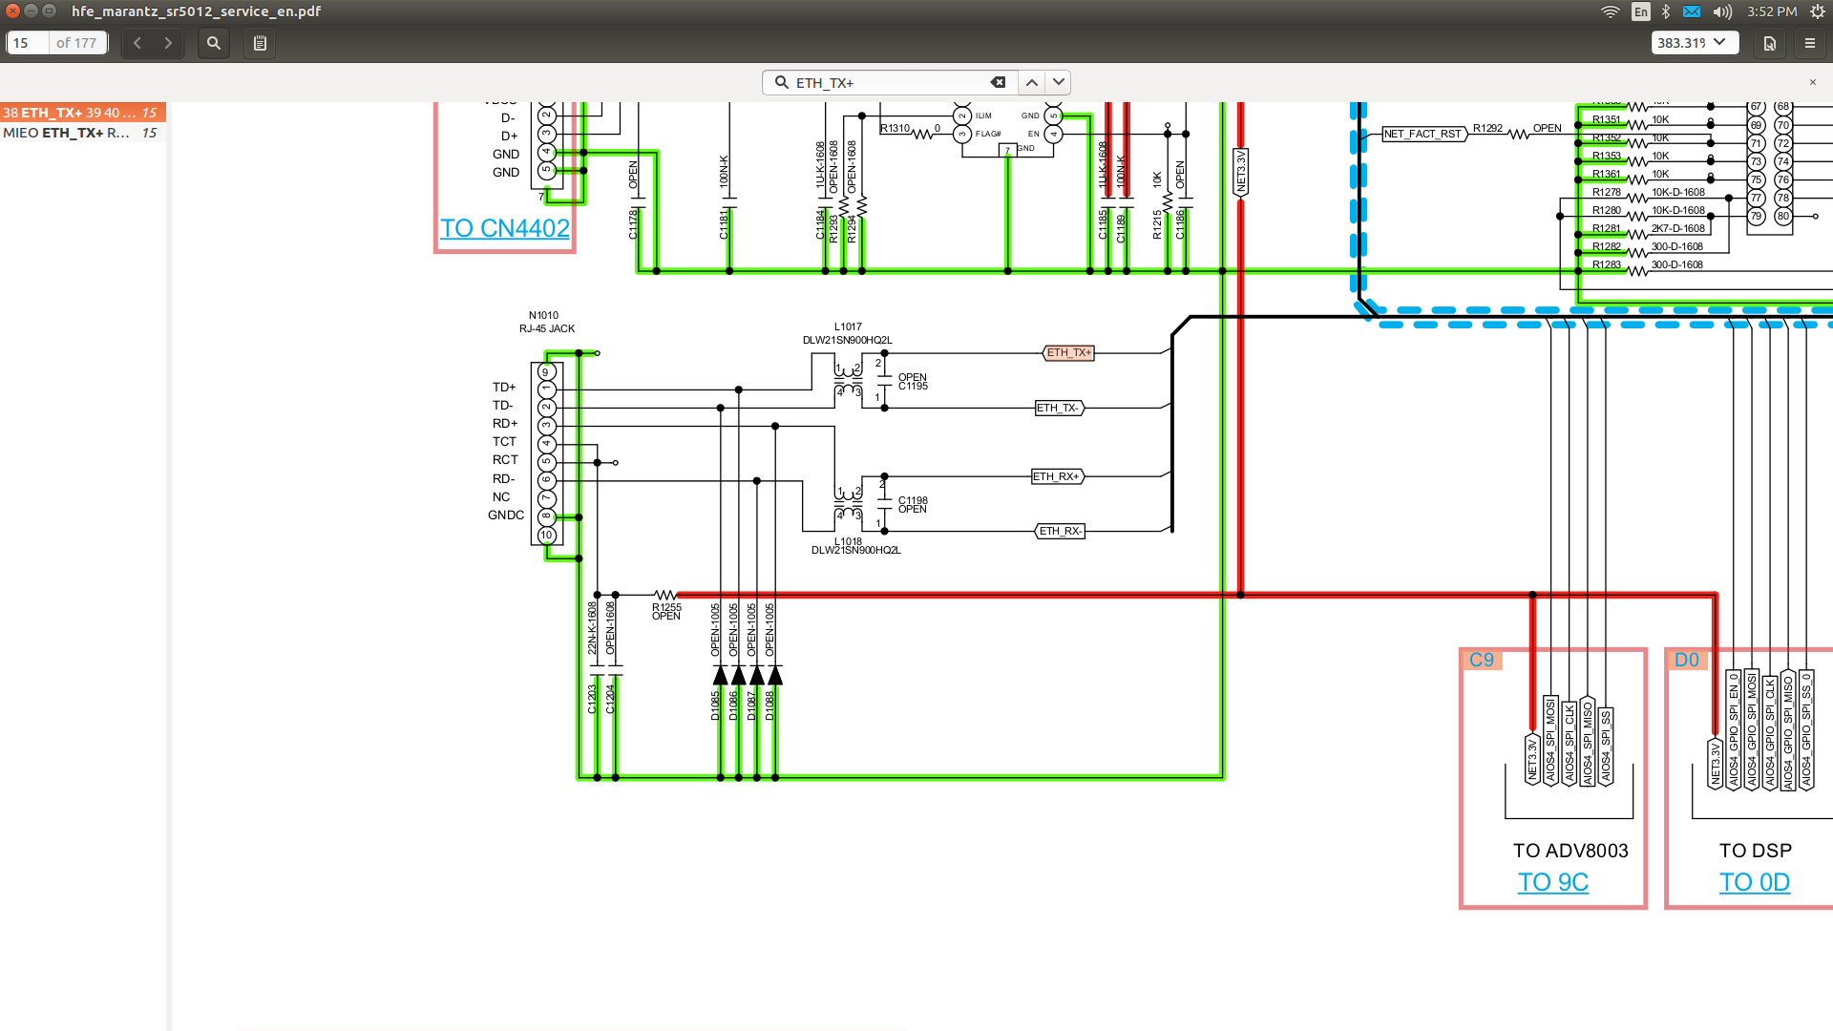Follow the 'TO 9C' link
The width and height of the screenshot is (1833, 1031).
click(x=1552, y=882)
